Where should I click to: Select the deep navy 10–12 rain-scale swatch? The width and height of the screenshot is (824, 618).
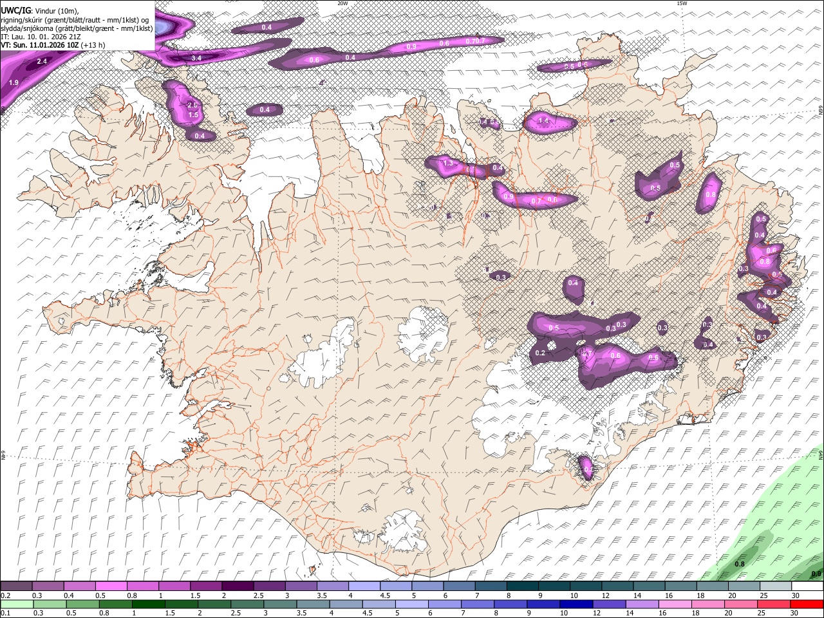click(577, 604)
